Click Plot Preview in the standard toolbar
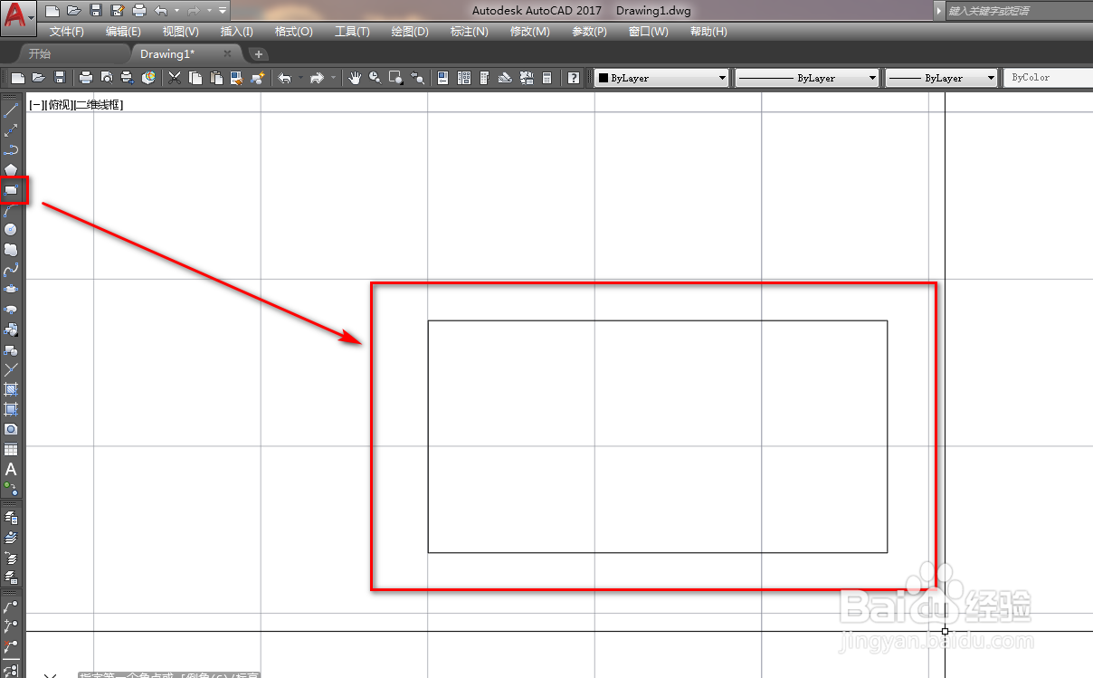This screenshot has height=678, width=1093. tap(107, 78)
